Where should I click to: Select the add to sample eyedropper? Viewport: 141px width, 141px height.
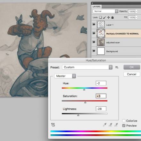tap(110, 125)
